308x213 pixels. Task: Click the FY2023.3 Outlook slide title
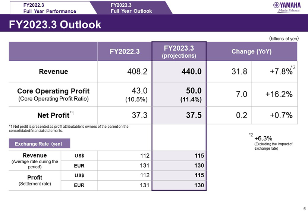click(55, 25)
